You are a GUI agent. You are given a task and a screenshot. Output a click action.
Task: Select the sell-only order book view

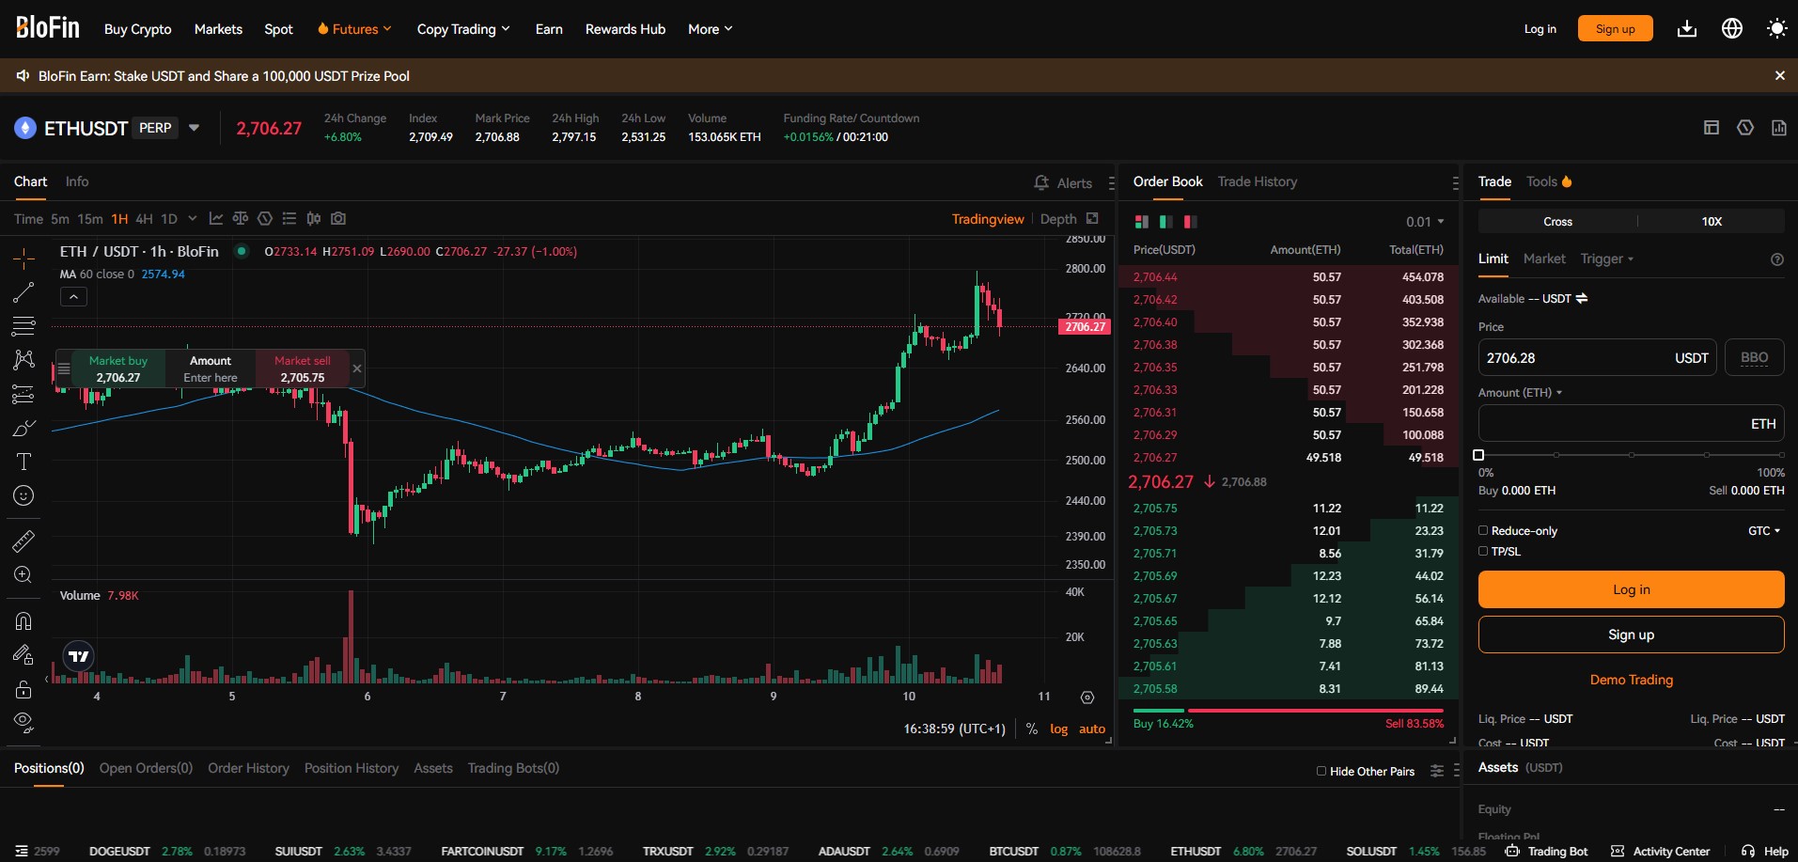tap(1190, 222)
